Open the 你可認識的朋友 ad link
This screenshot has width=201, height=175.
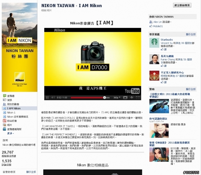point(158,118)
